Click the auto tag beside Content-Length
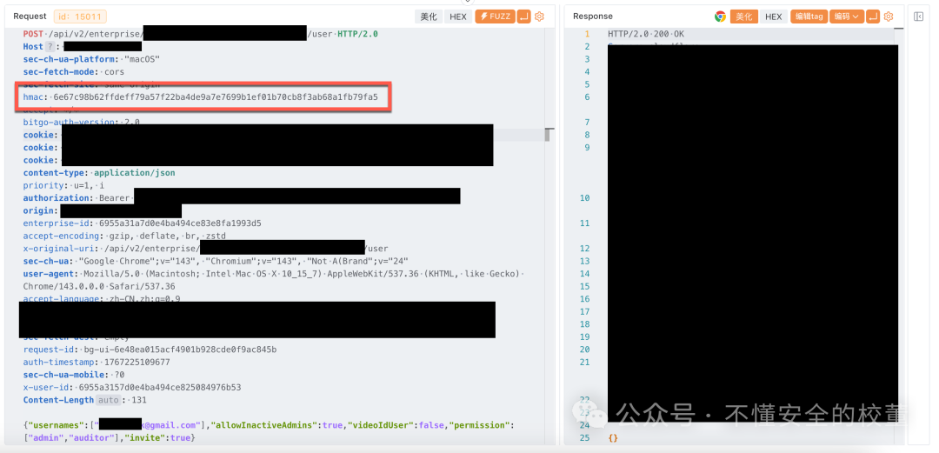This screenshot has width=939, height=453. pos(107,400)
